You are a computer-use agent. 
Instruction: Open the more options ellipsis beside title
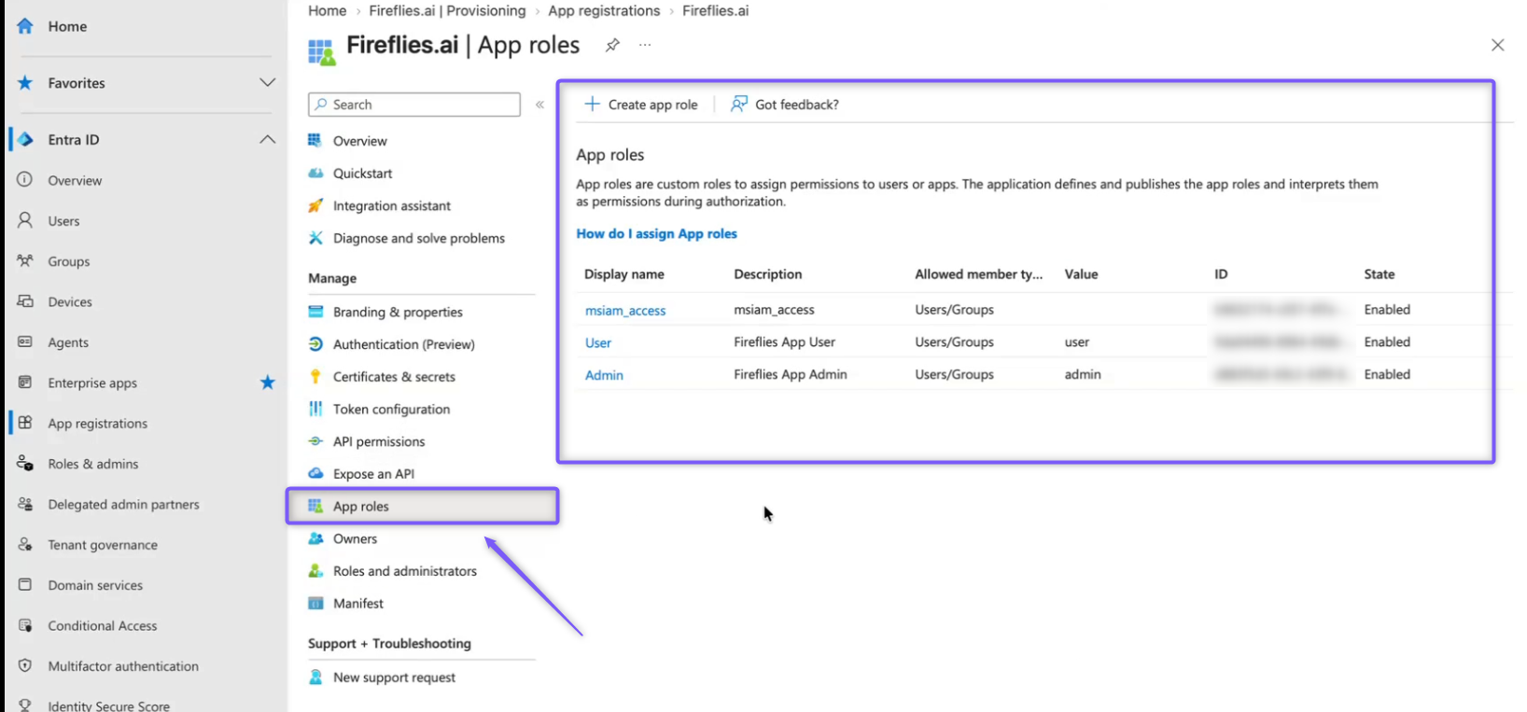point(645,45)
